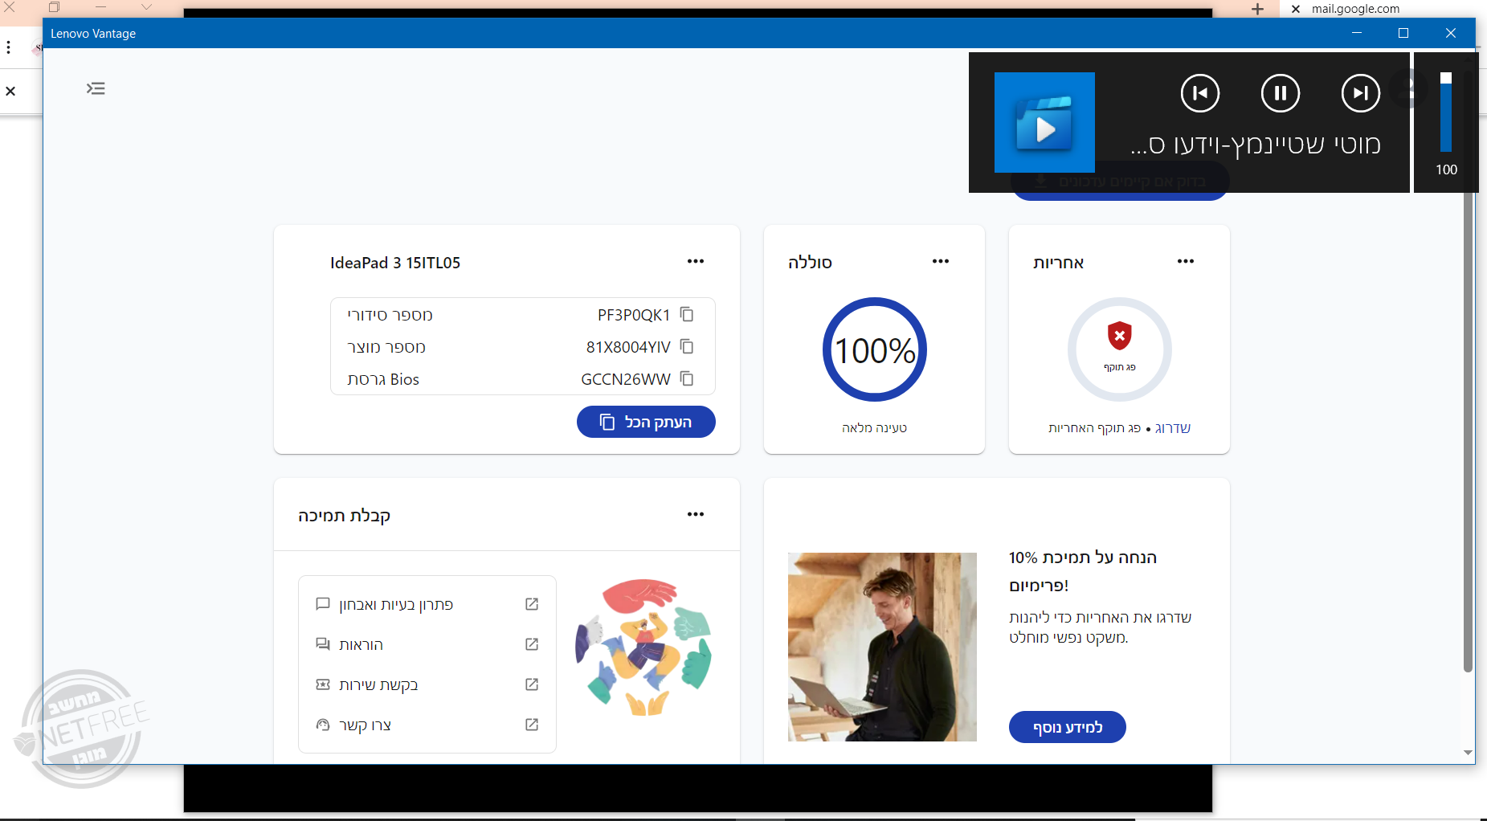
Task: Open the 'צרו קשר' contact us link
Action: 366,725
